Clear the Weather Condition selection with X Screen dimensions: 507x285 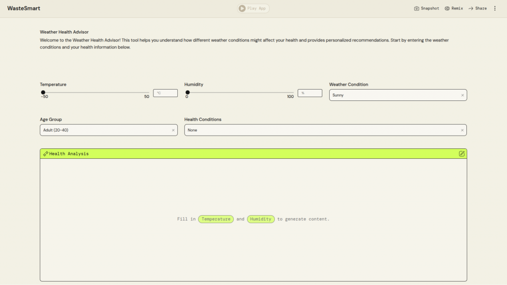462,95
